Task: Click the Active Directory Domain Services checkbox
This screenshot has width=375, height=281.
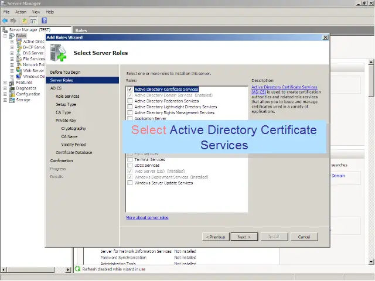Action: coord(130,95)
